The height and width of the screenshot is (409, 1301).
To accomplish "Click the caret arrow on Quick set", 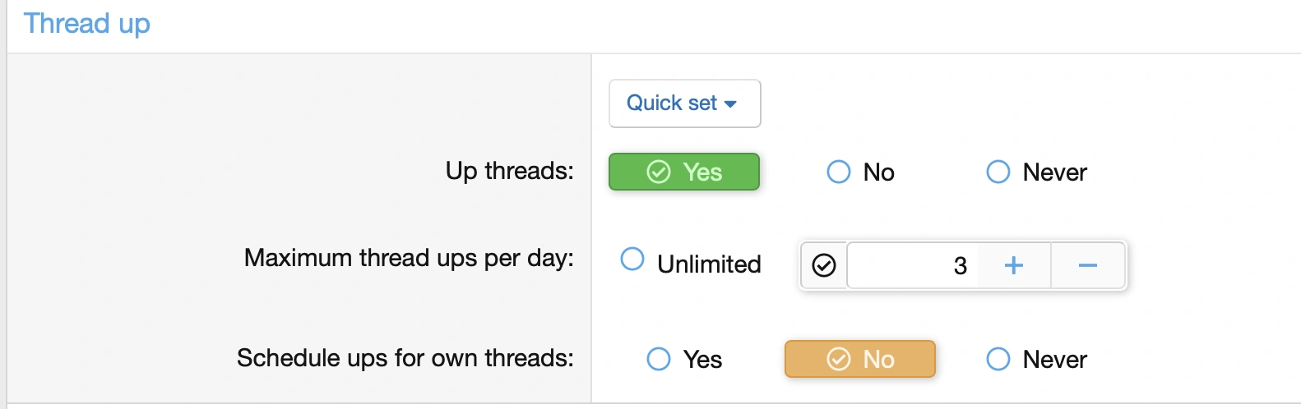I will coord(730,104).
